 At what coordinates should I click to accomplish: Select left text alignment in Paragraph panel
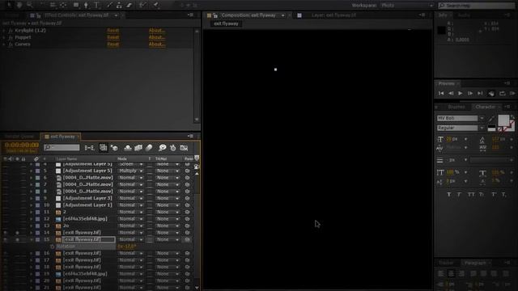point(440,273)
